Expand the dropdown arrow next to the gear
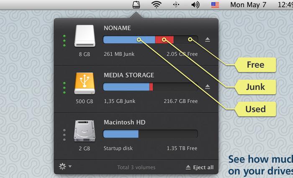Screen dimensions: 293x178 coord(70,166)
